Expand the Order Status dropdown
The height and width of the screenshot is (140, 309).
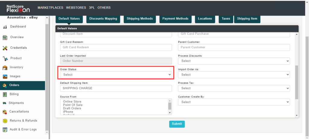(116, 75)
